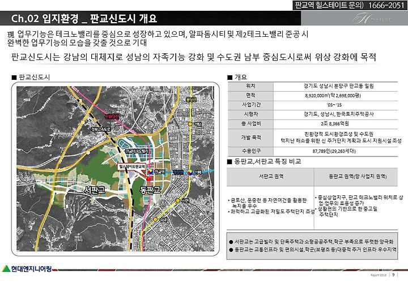Click the '동판교' label on the map

(150, 190)
